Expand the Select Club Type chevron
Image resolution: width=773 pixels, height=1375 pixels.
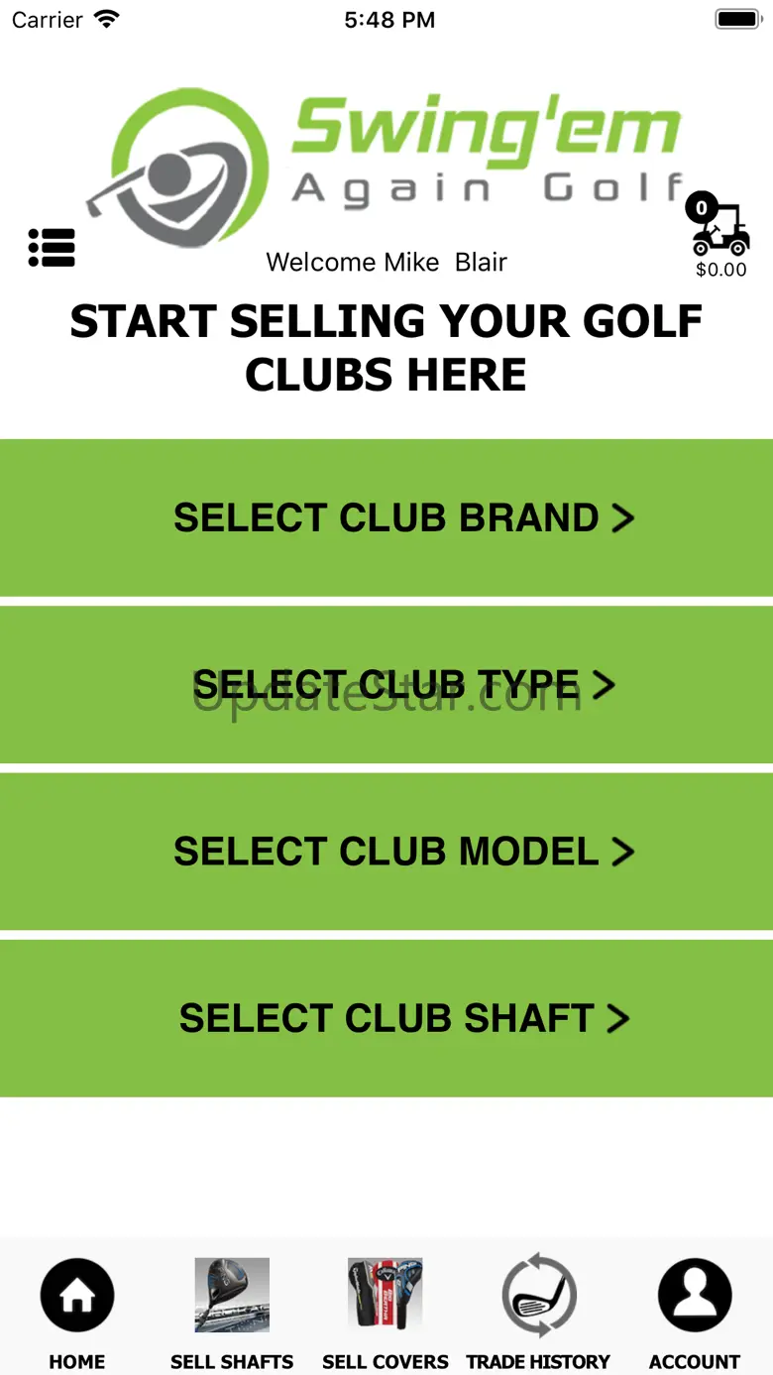(x=604, y=685)
